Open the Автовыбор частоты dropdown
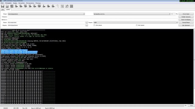 pos(132,14)
